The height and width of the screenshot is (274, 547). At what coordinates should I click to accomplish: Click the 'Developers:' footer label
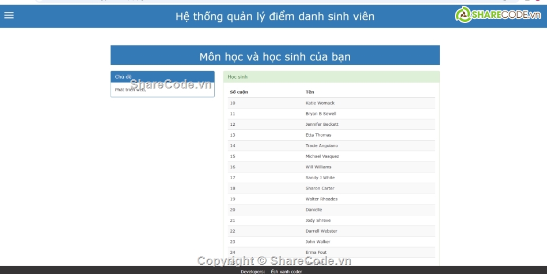pos(253,272)
